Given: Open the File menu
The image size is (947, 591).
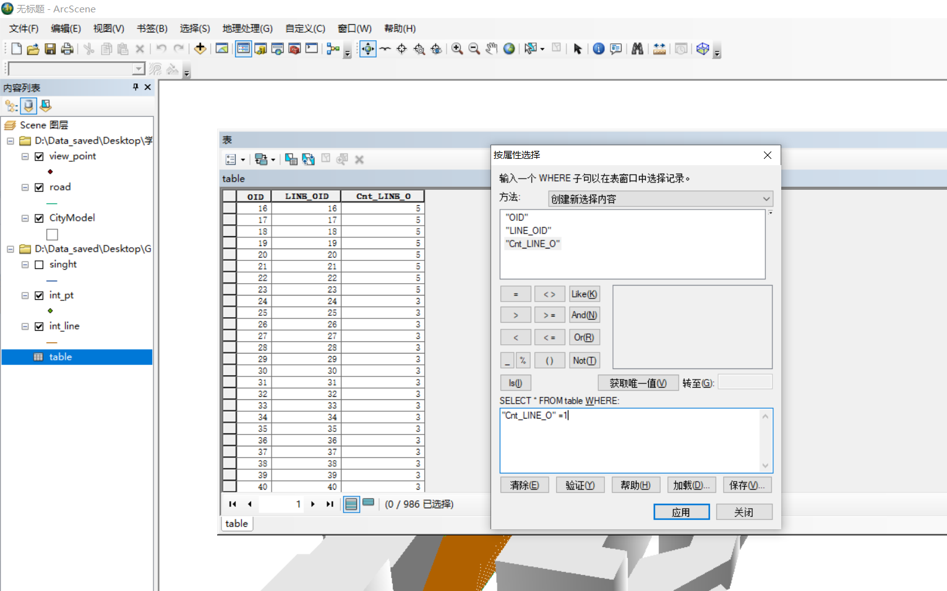Looking at the screenshot, I should click(x=24, y=28).
